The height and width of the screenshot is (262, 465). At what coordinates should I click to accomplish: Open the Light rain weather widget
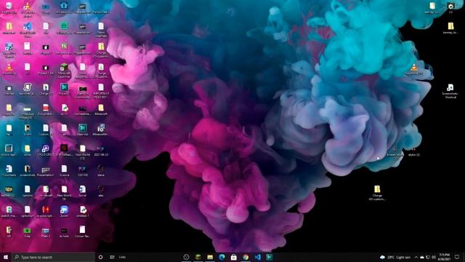pos(395,257)
